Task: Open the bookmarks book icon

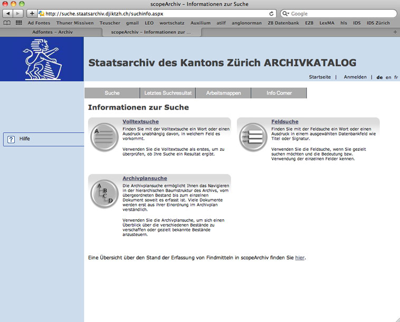Action: (7, 23)
